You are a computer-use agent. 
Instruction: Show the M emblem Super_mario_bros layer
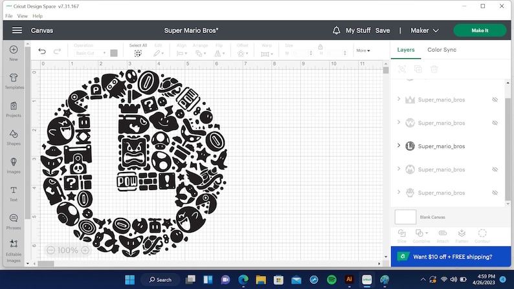click(x=495, y=169)
